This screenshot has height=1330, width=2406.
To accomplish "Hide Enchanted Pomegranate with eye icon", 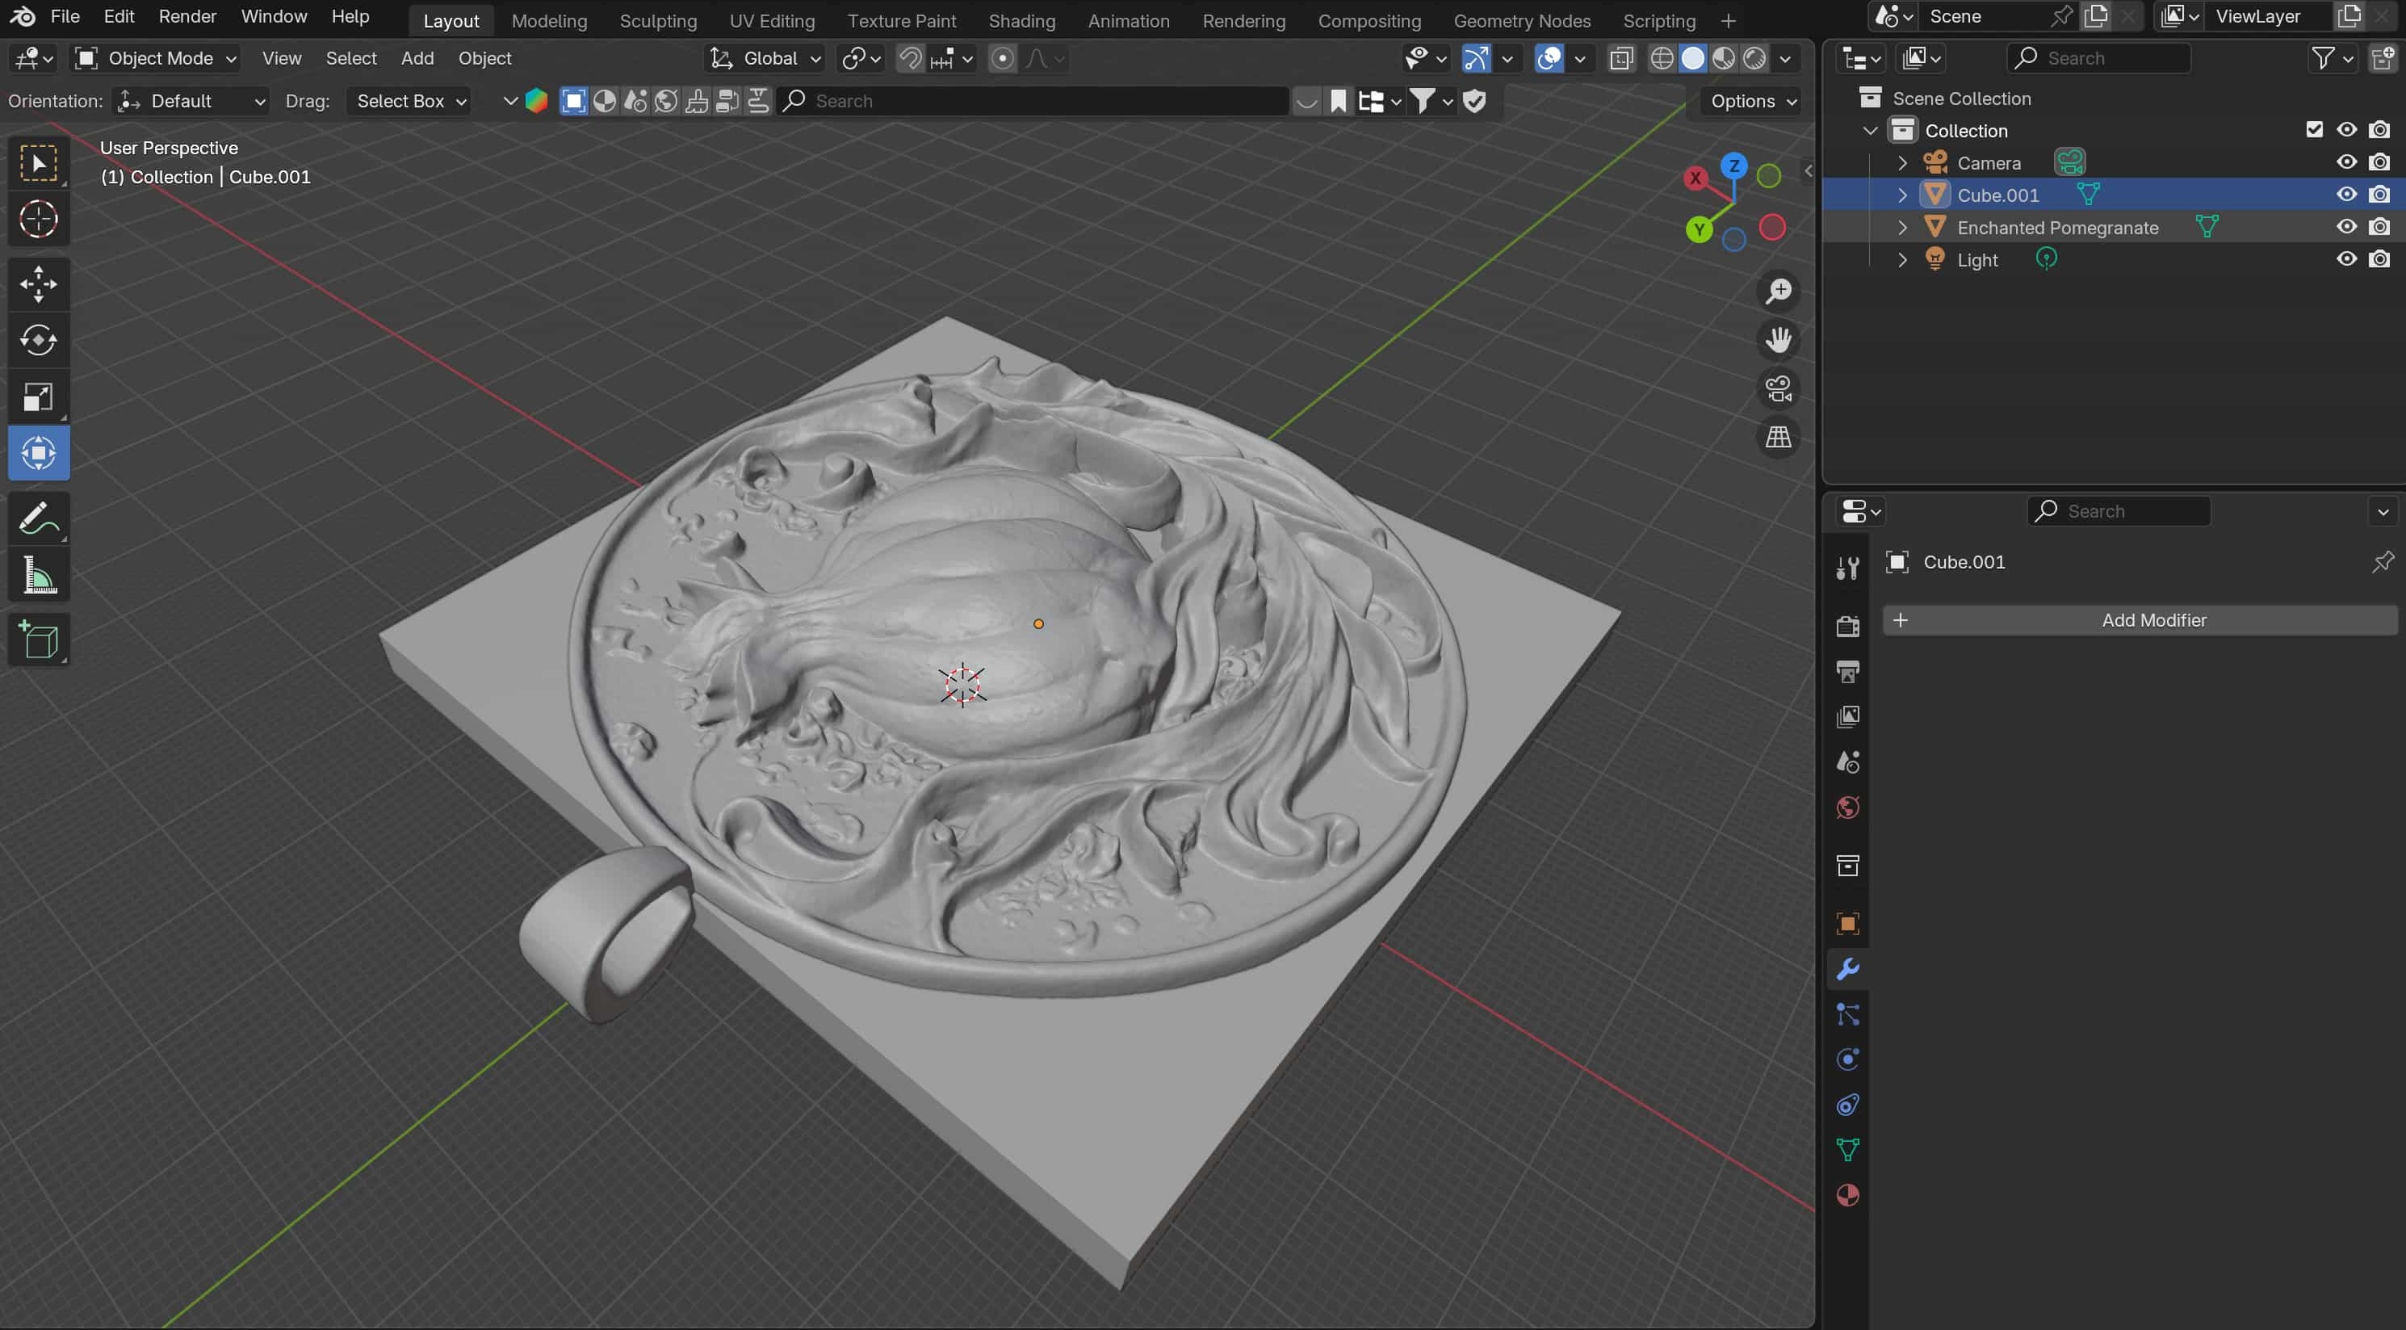I will pyautogui.click(x=2345, y=227).
